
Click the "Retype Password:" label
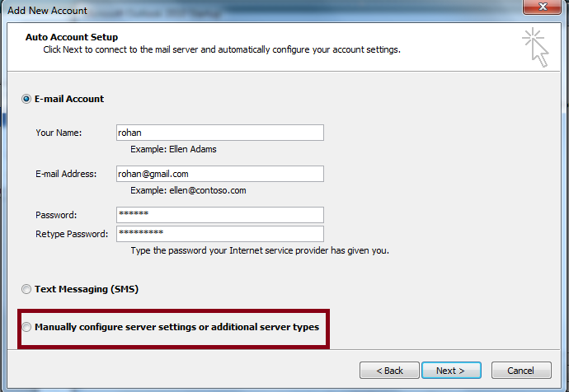73,234
